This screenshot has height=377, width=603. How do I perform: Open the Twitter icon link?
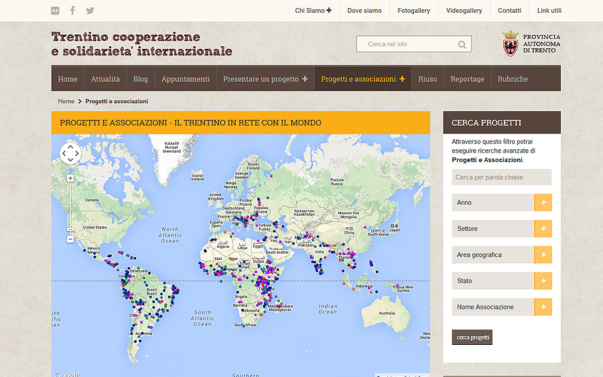click(90, 11)
